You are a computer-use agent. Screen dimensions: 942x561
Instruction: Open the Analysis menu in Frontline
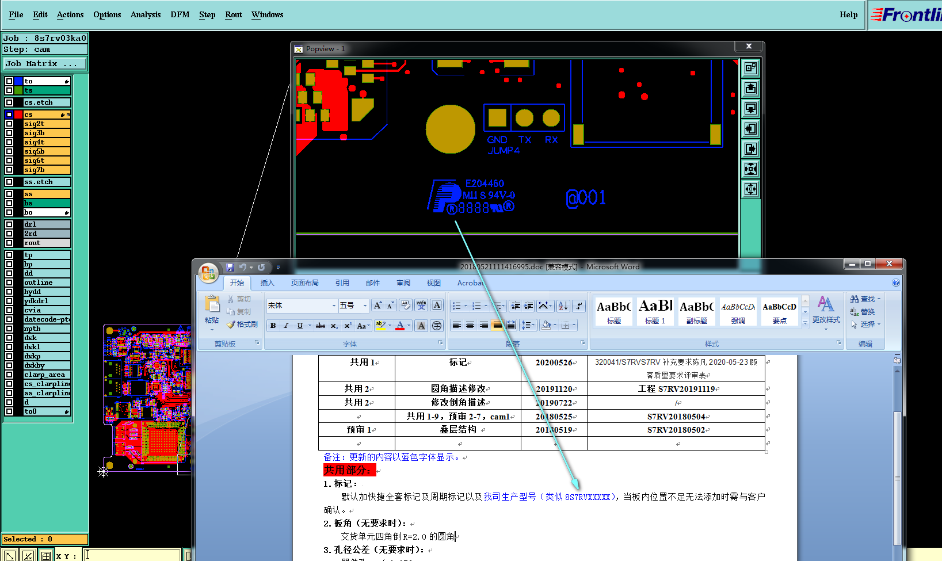pyautogui.click(x=146, y=14)
